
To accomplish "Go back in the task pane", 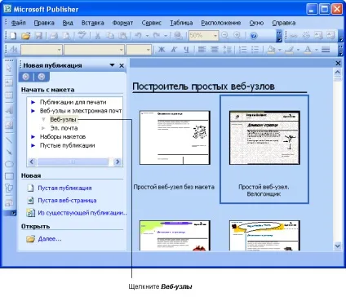I will (26, 77).
